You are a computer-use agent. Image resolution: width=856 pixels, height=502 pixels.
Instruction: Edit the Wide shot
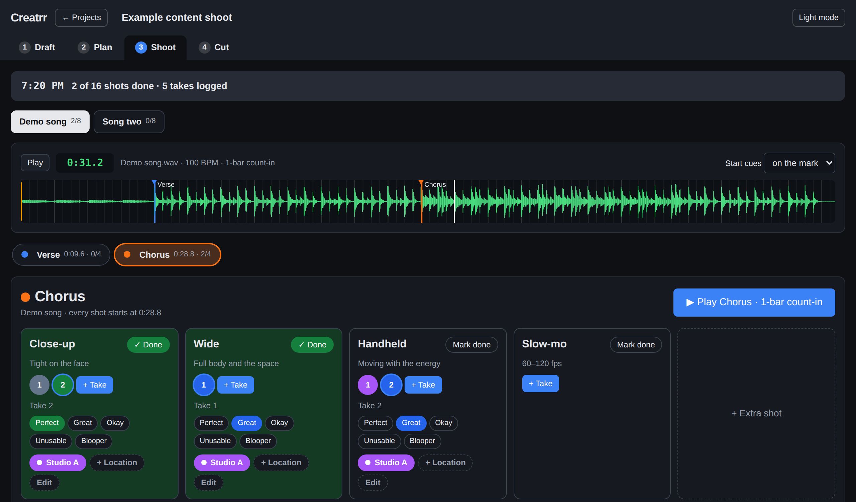click(208, 483)
